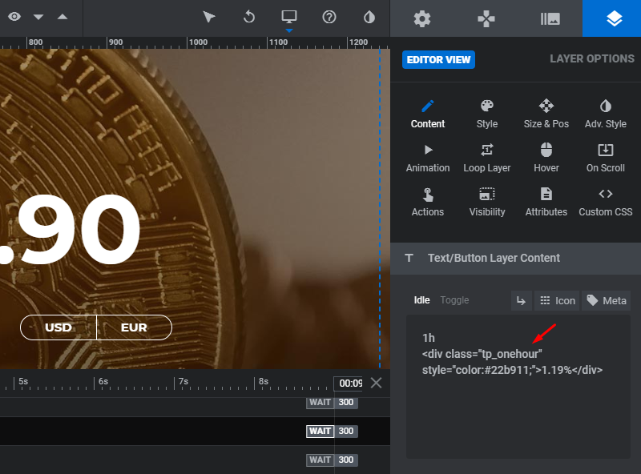
Task: Click the highlighted WAIT 300 timeline marker
Action: 332,431
